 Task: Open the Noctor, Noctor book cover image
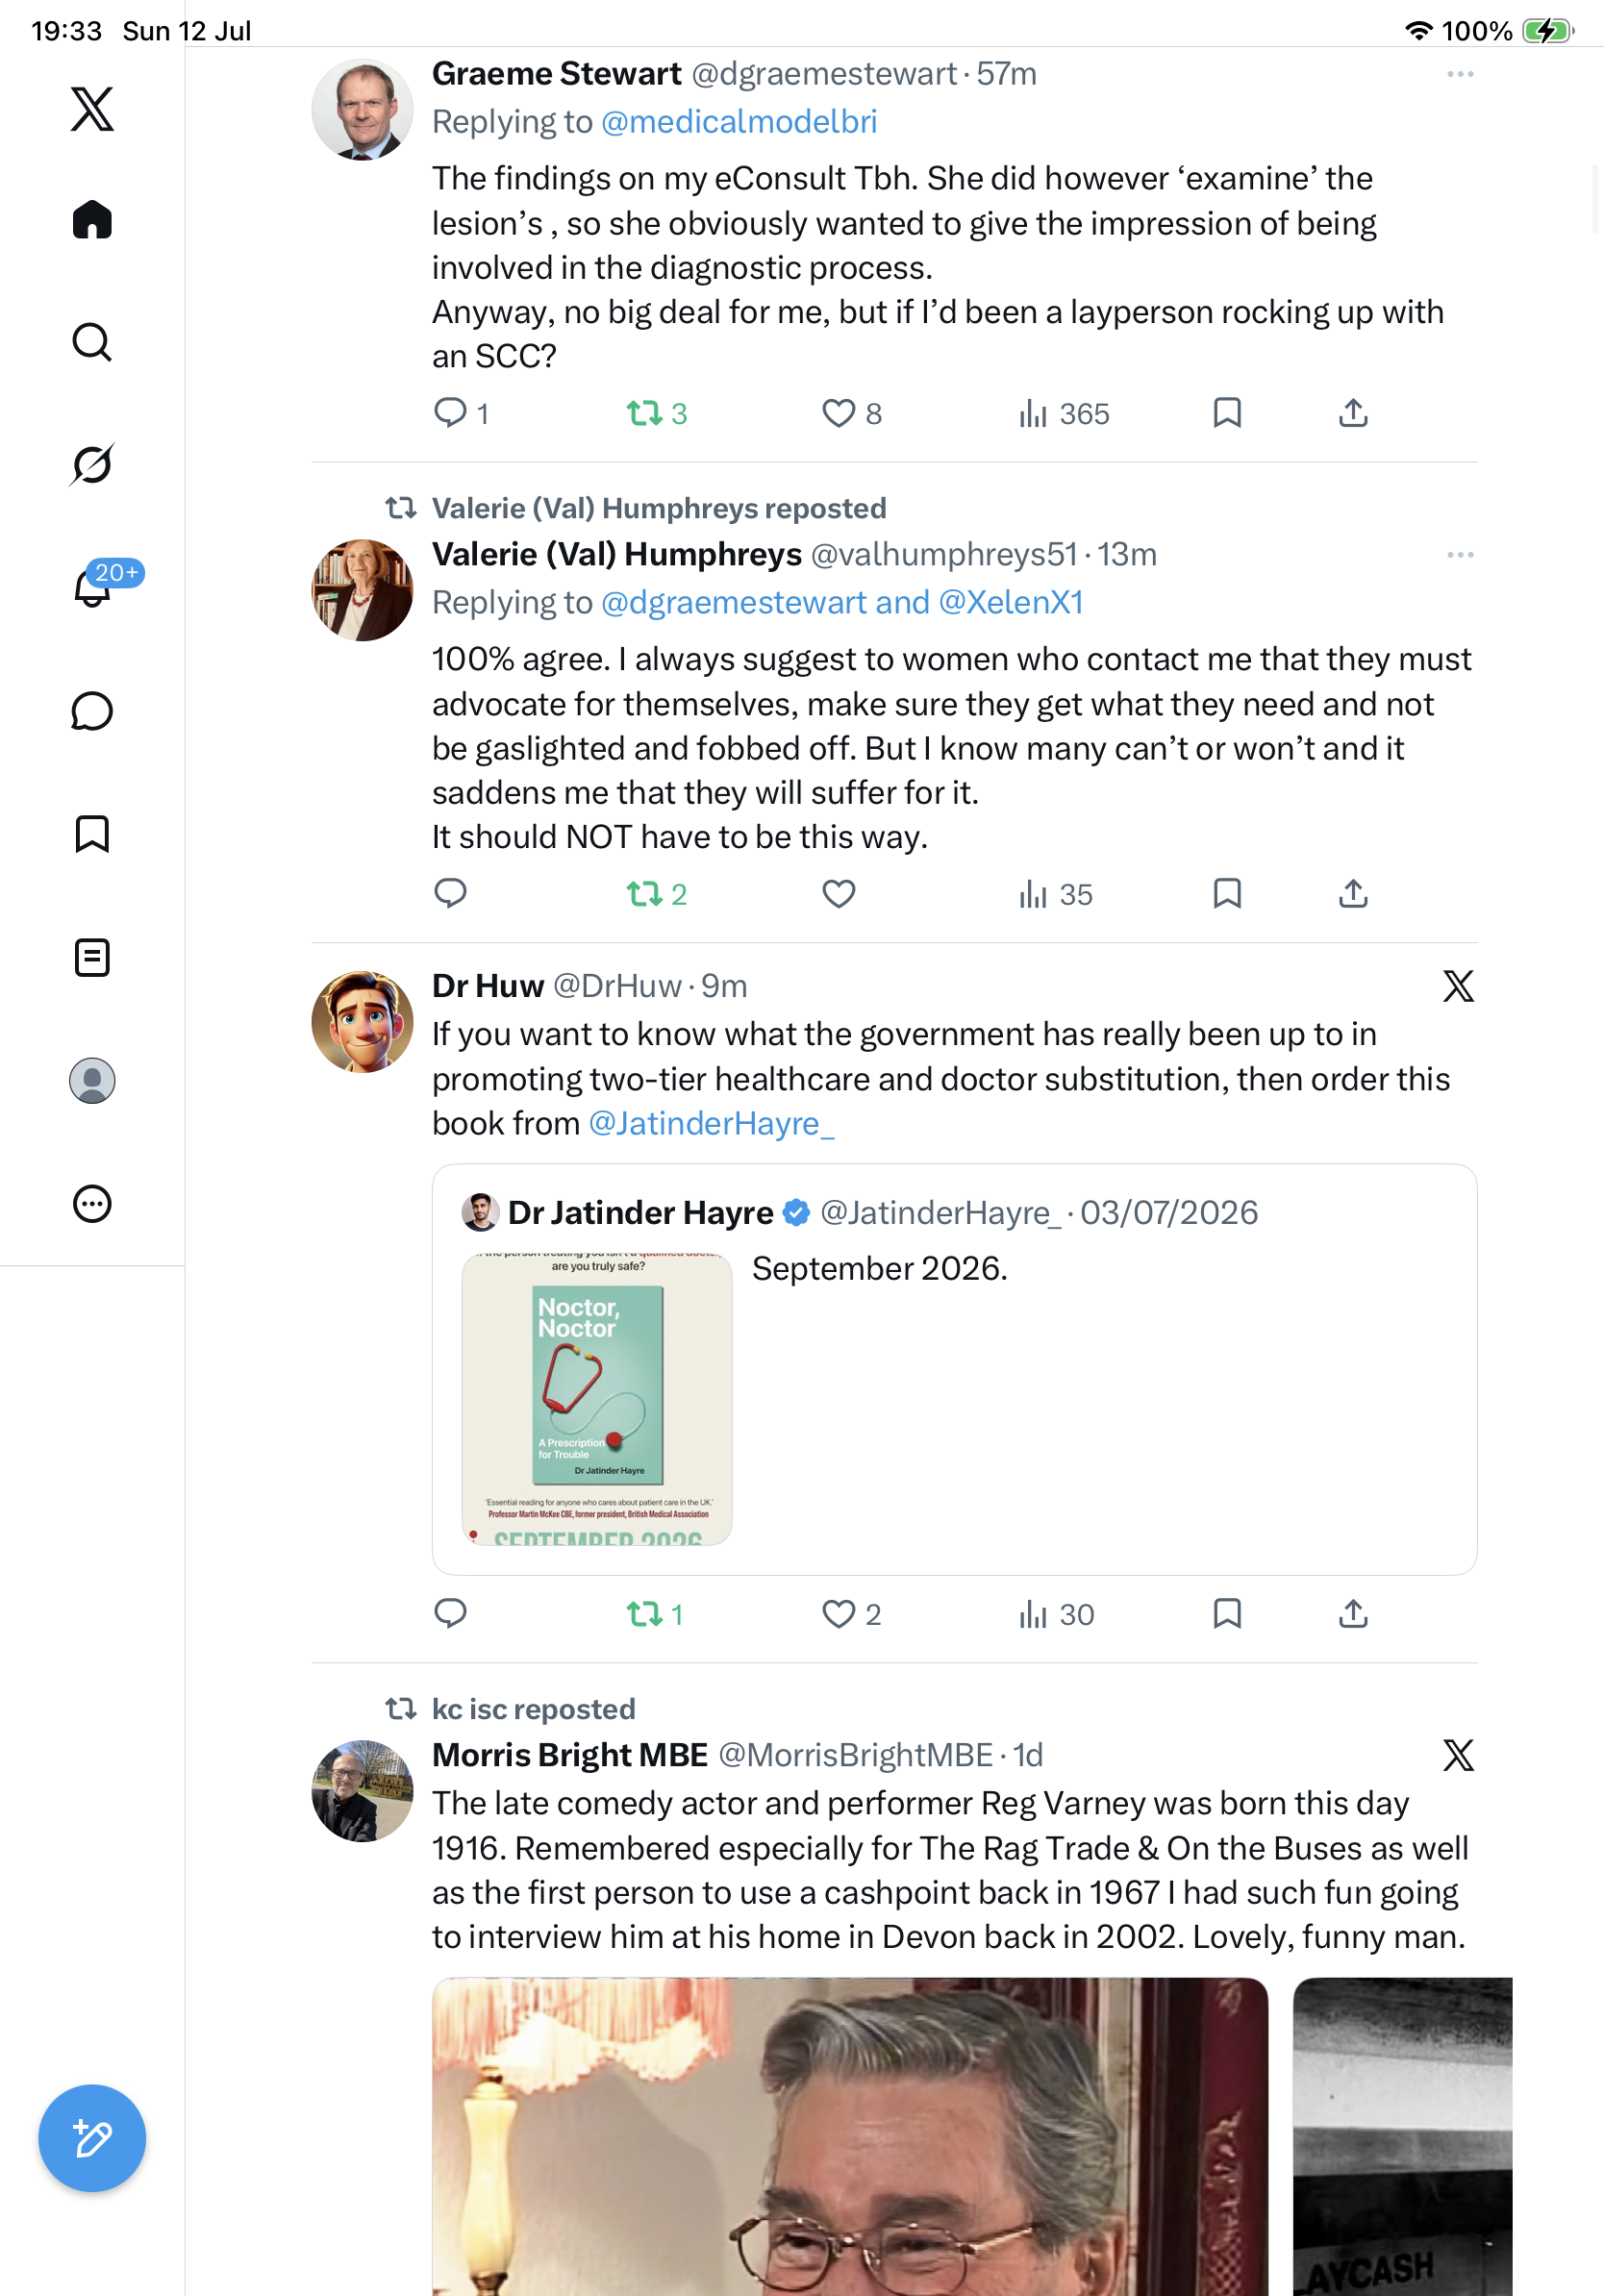[x=597, y=1399]
